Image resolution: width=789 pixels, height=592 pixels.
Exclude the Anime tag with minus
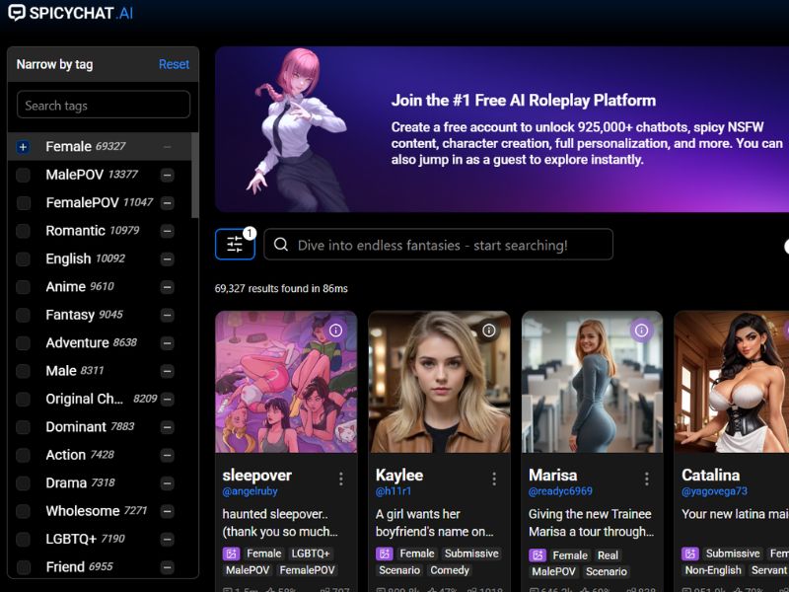(167, 287)
